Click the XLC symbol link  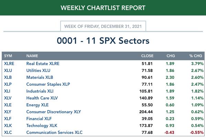click(8, 132)
